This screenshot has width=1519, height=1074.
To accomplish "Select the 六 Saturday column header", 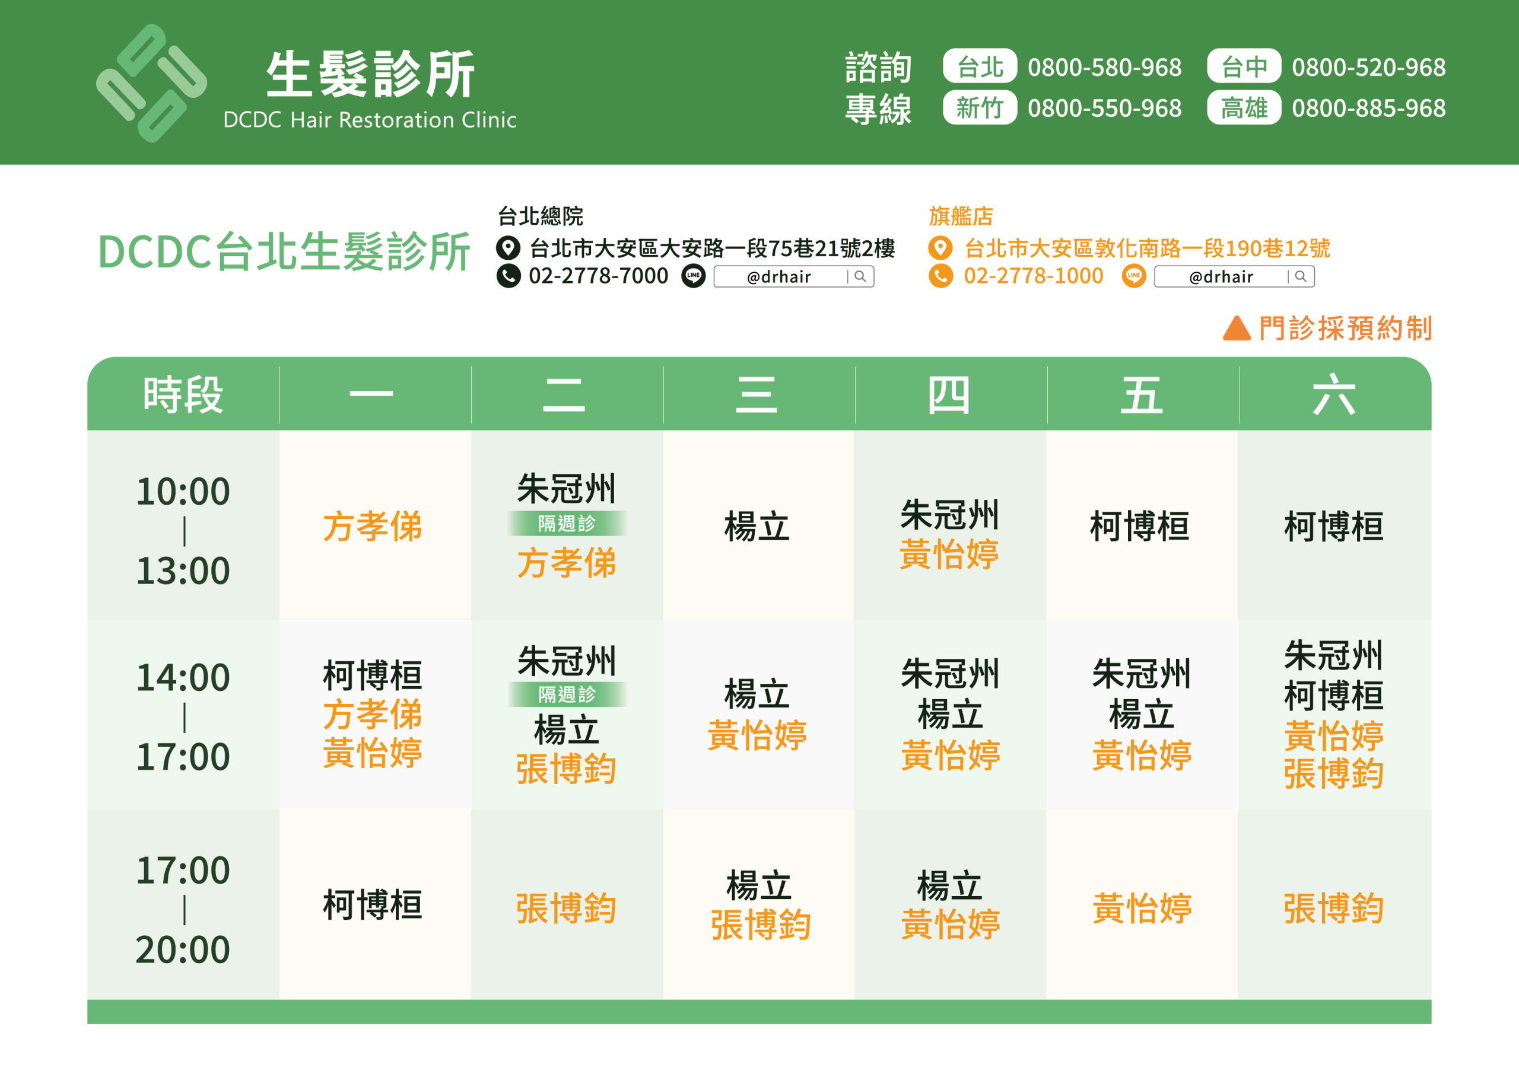I will (x=1334, y=395).
